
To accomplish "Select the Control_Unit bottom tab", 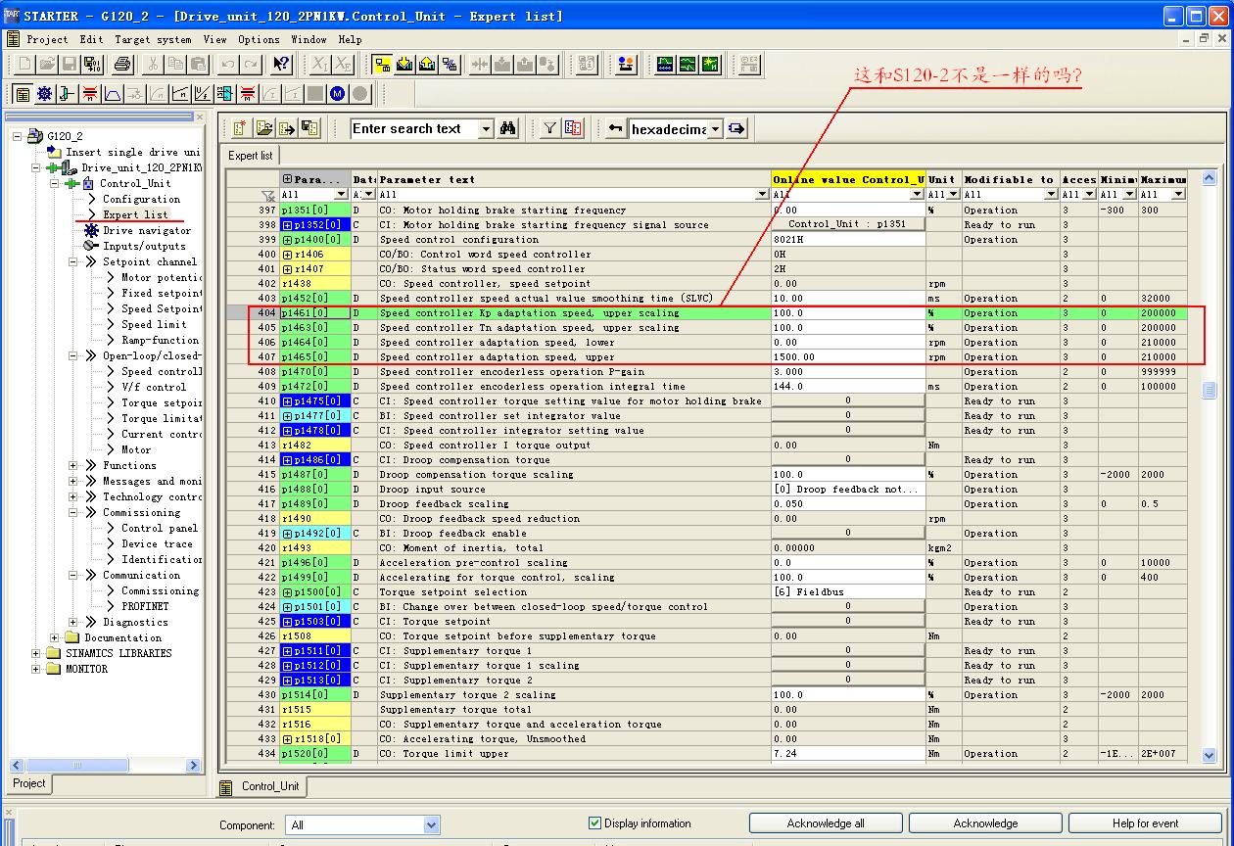I will point(261,786).
